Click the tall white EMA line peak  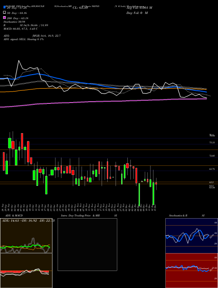(19, 61)
